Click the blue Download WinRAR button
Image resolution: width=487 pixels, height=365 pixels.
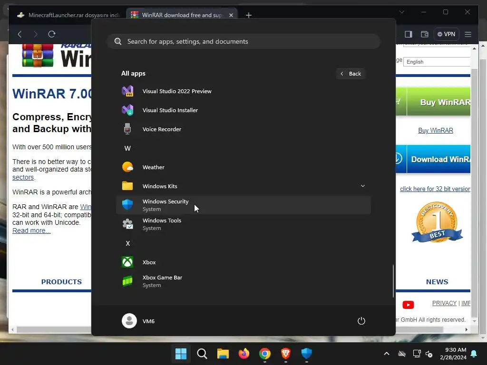pos(433,159)
